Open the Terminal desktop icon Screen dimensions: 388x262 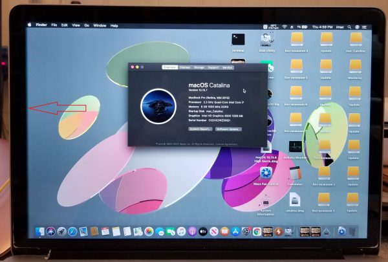pos(238,39)
